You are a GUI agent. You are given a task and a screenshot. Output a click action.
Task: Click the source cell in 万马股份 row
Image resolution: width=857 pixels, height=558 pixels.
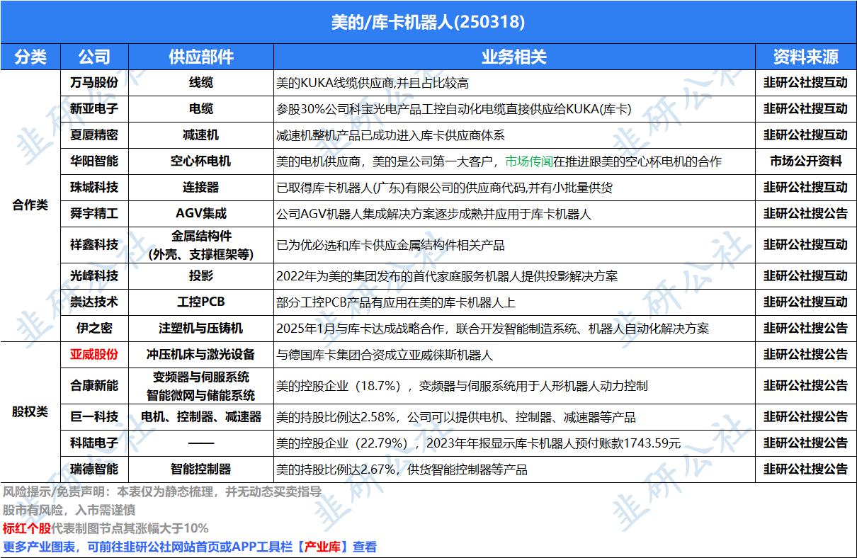[x=805, y=83]
